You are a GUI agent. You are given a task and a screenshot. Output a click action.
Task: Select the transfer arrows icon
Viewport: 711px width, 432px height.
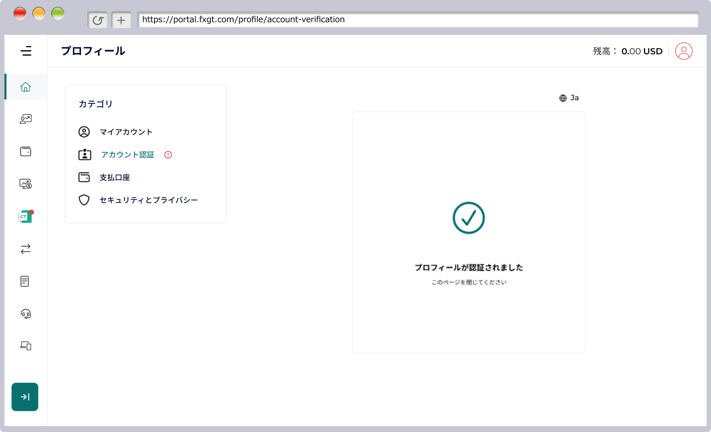click(x=25, y=249)
